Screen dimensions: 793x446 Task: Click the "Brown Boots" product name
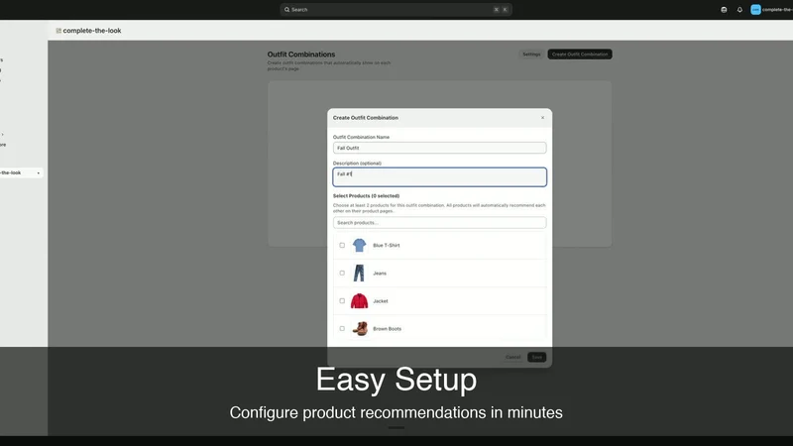click(x=387, y=329)
